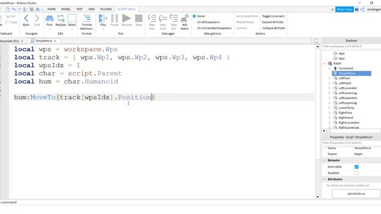Viewport: 381px width, 214px height.
Task: Select On Unhandled Exceptions radio option
Action: (194, 28)
